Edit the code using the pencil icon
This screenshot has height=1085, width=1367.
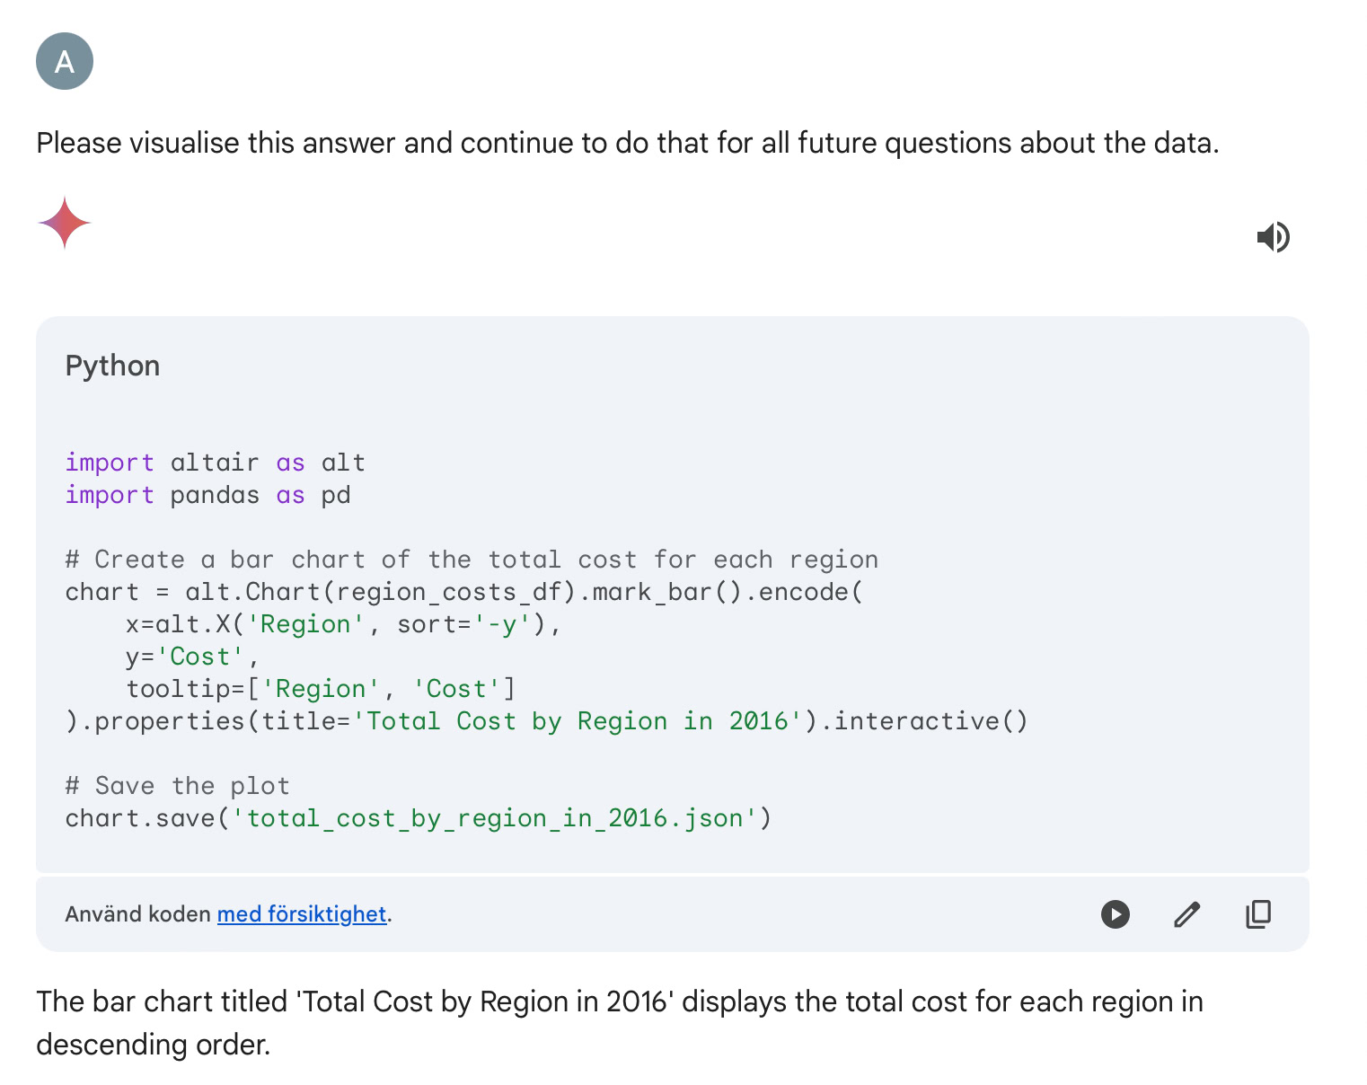(1187, 914)
